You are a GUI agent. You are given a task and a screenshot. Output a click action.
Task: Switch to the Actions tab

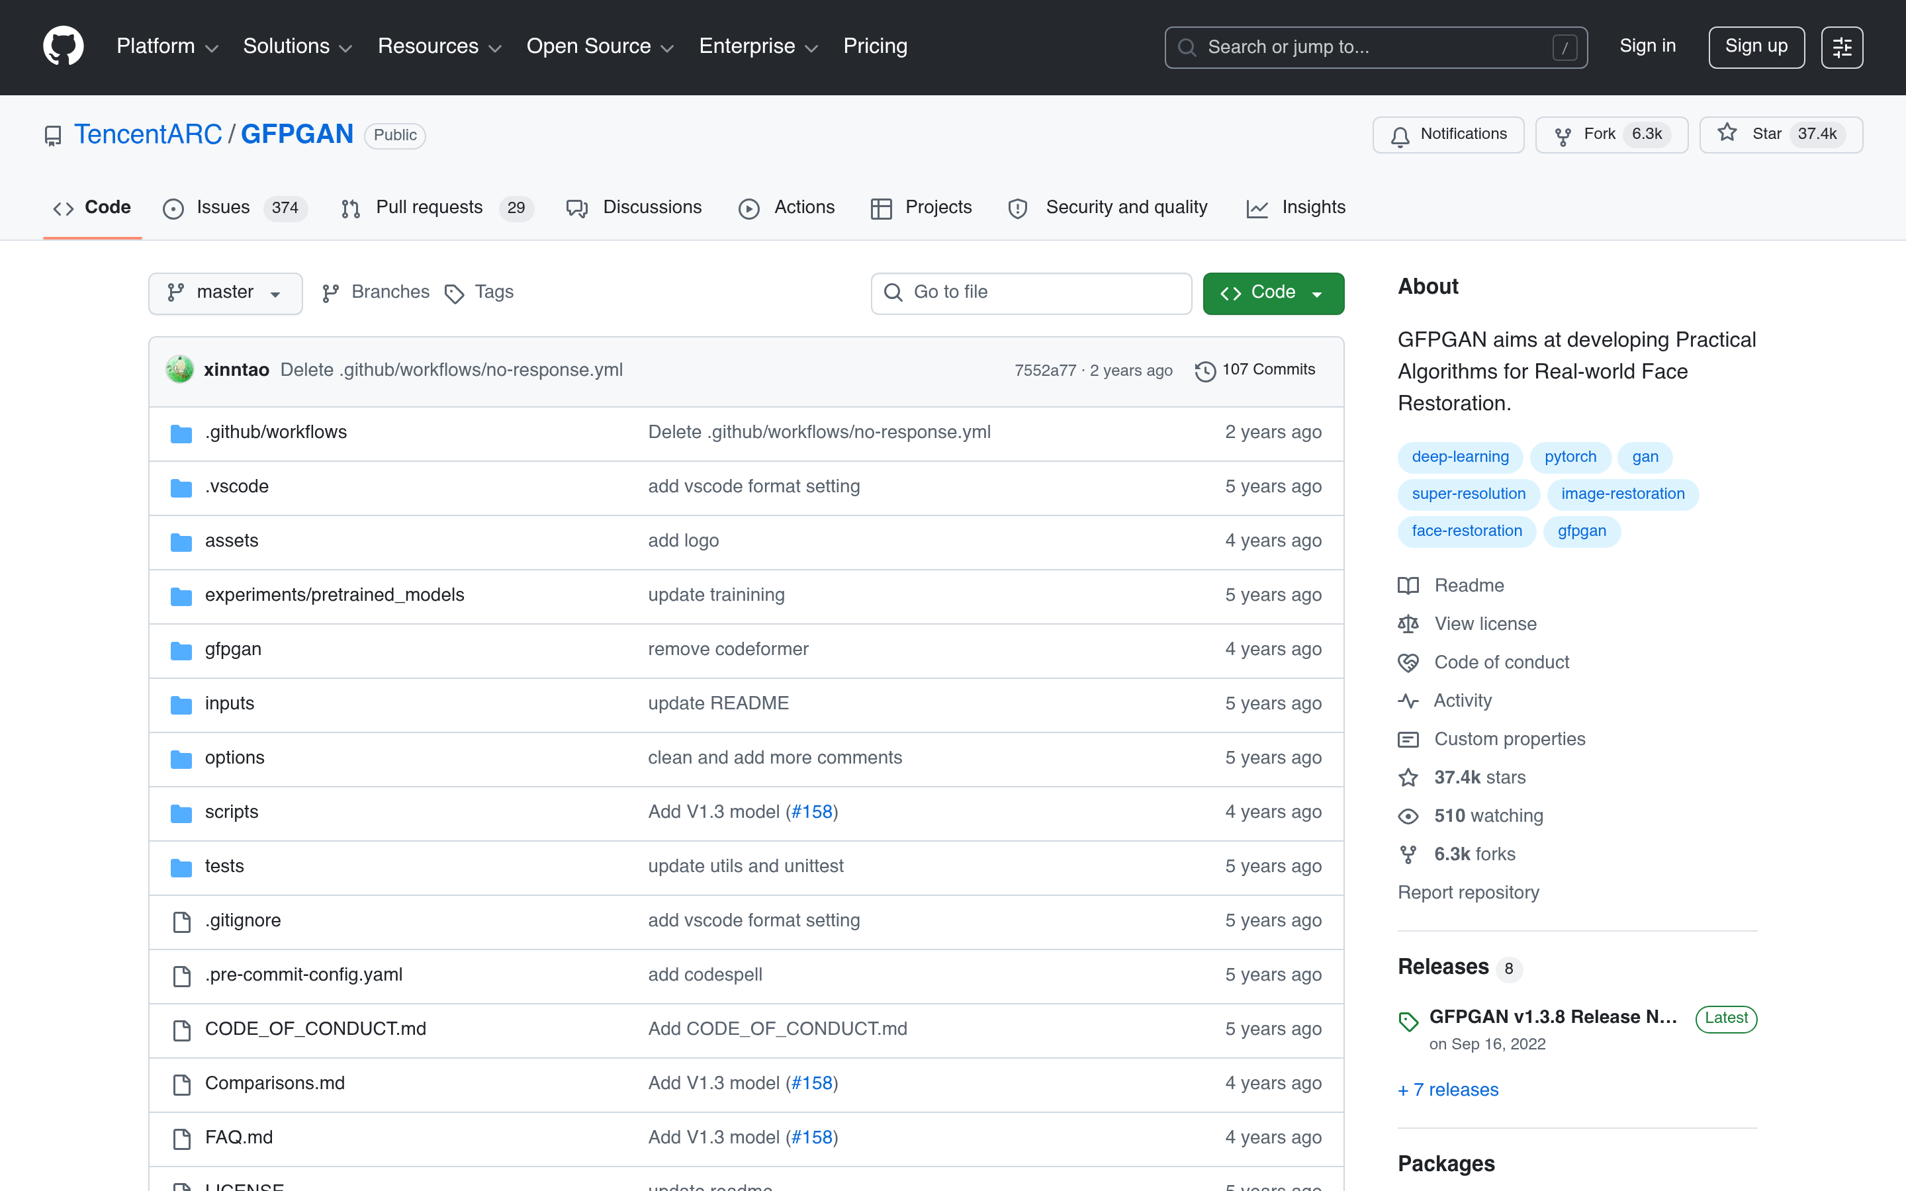(786, 208)
